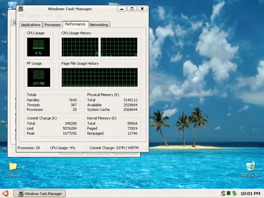264x198 pixels.
Task: Open the start menu logo on taskbar
Action: pyautogui.click(x=5, y=193)
